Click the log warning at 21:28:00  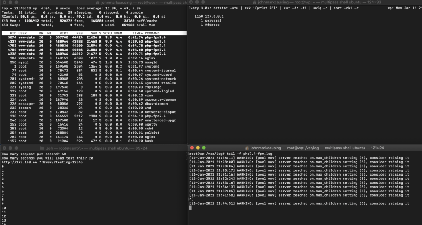click(299, 162)
